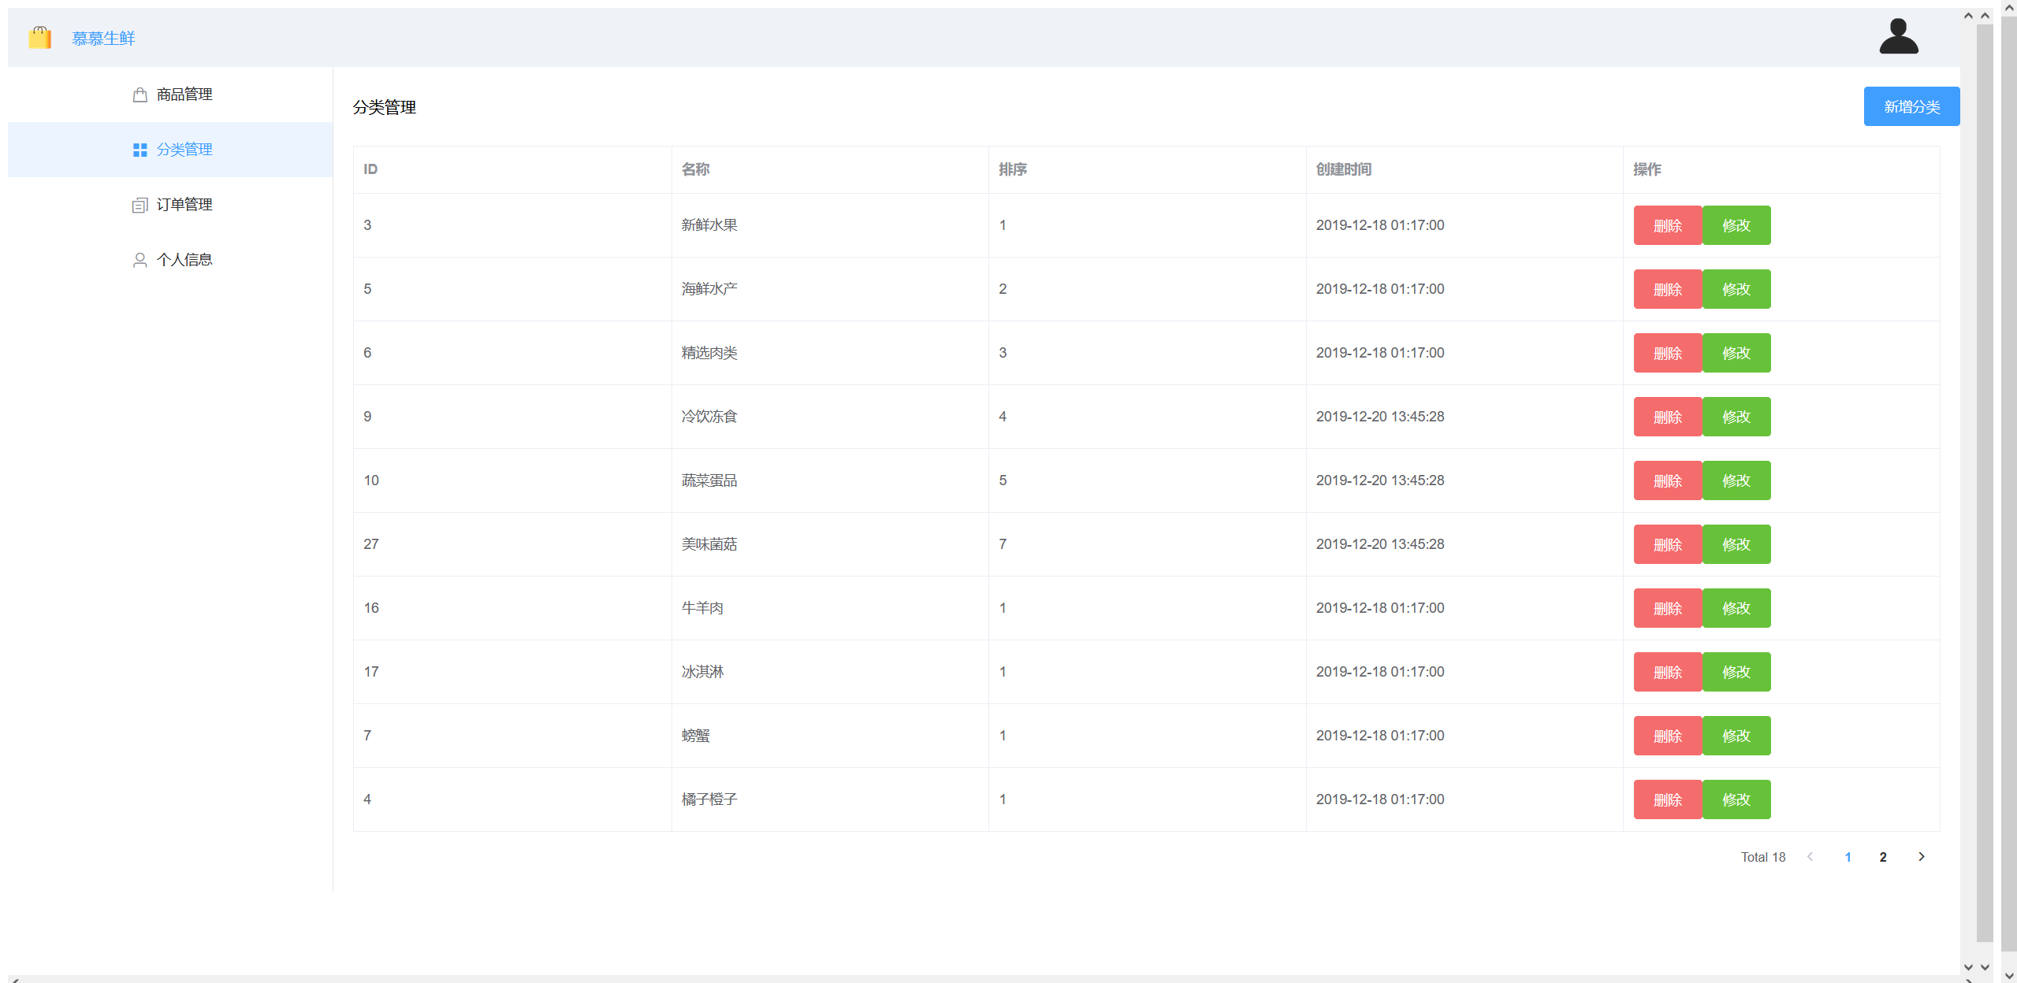Delete the 冷饮冻食 category
Screen dimensions: 2017x983
tap(1668, 417)
